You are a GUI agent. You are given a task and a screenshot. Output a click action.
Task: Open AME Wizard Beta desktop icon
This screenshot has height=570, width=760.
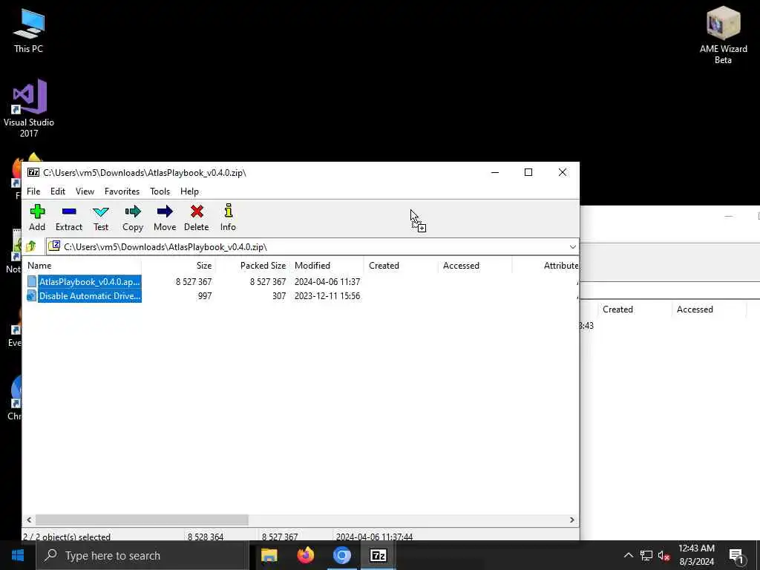(x=723, y=35)
